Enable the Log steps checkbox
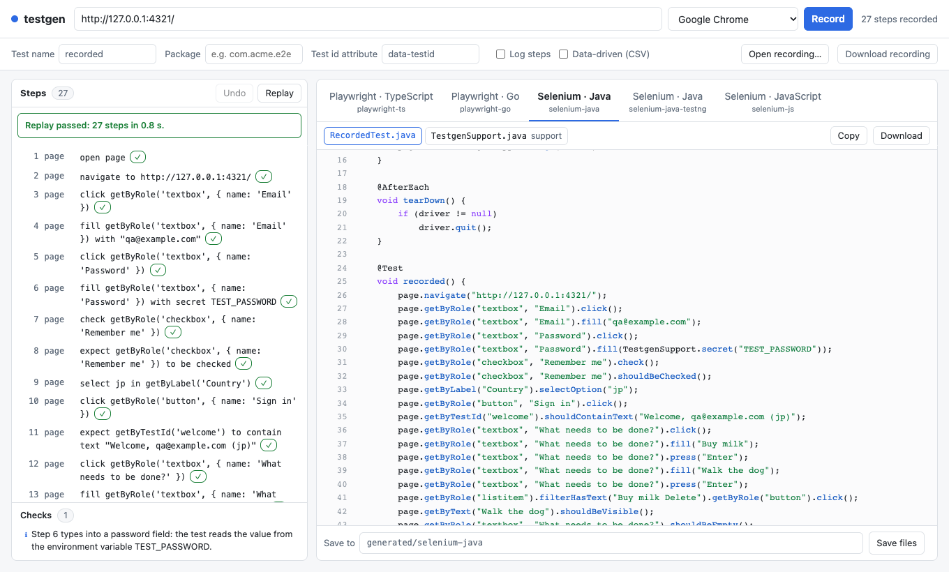Screen dimensions: 949x572 tap(500, 54)
